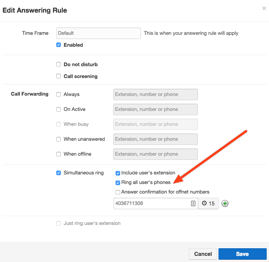Click the Save button
269x262 pixels.
pos(242,254)
